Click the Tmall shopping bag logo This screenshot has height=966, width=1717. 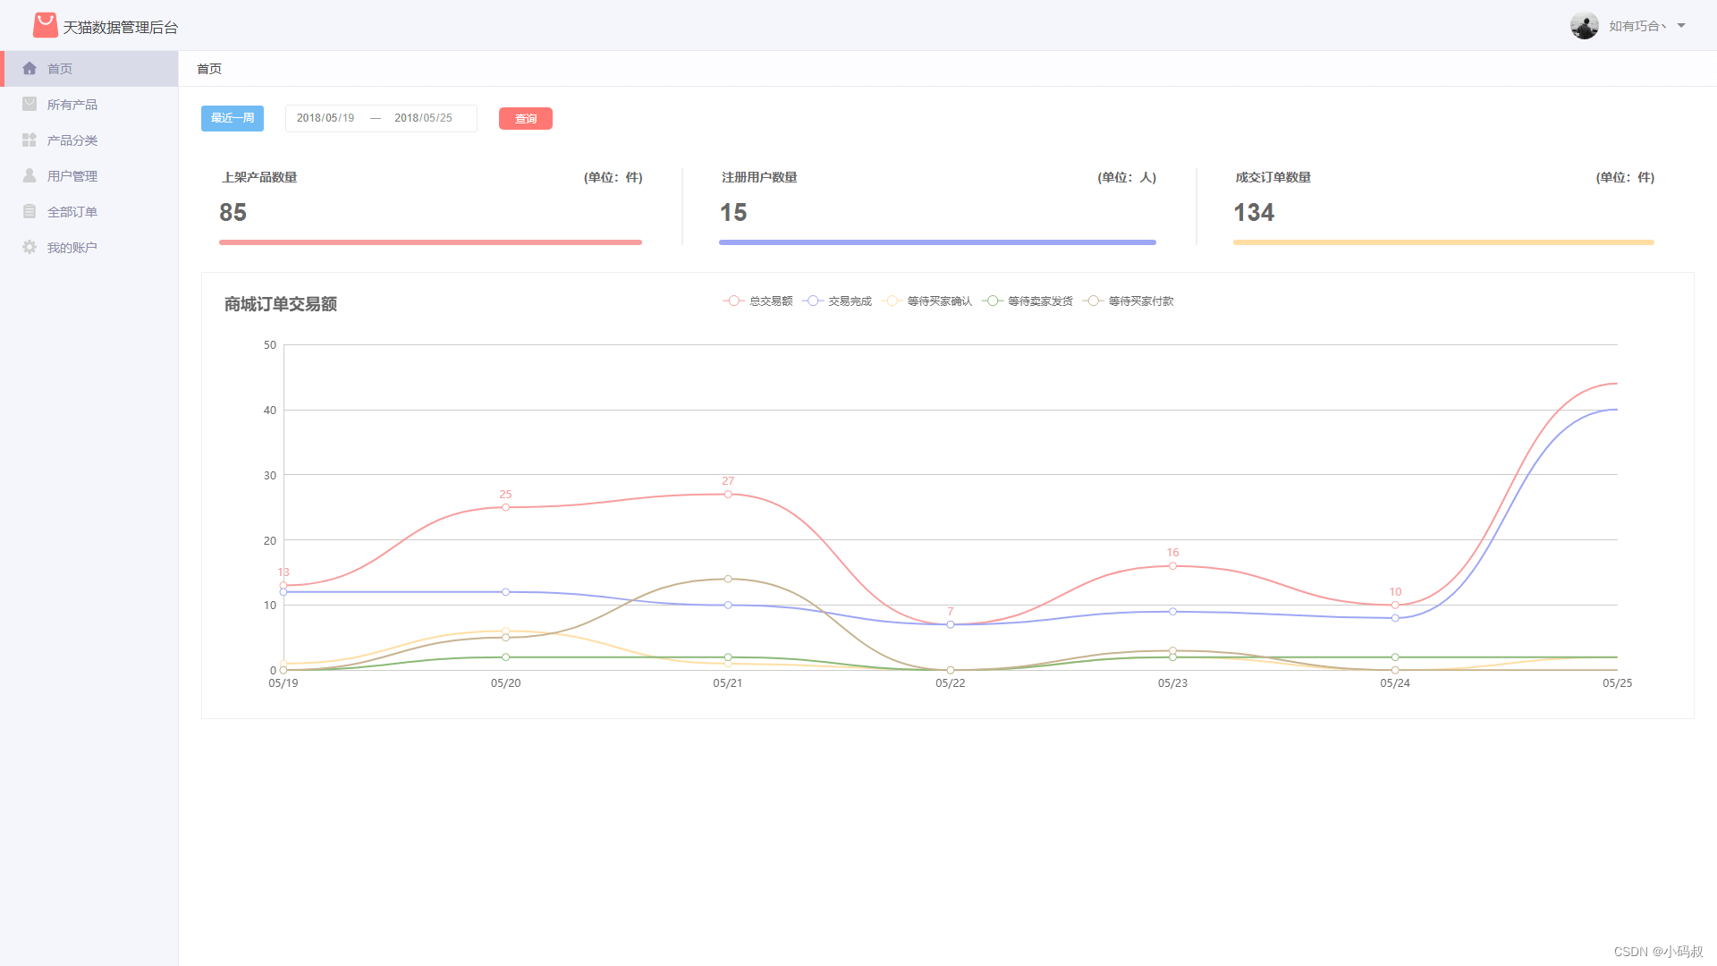click(x=45, y=26)
